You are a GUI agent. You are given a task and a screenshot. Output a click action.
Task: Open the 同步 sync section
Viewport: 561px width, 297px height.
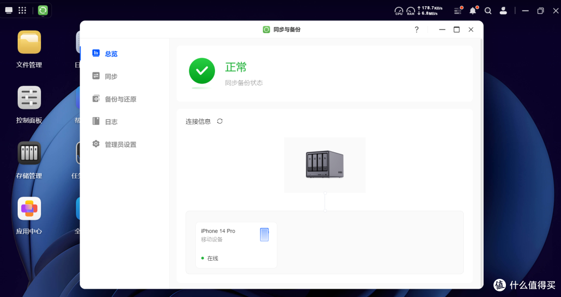[105, 76]
